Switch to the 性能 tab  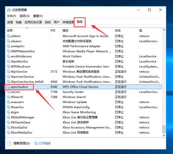19,22
